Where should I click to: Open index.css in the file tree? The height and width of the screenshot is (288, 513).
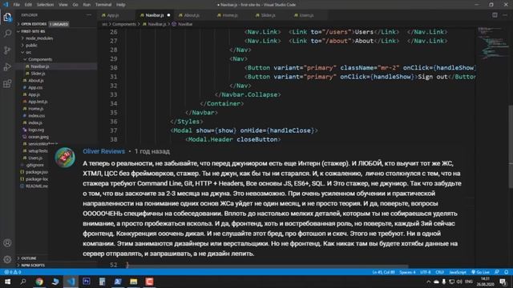point(36,115)
